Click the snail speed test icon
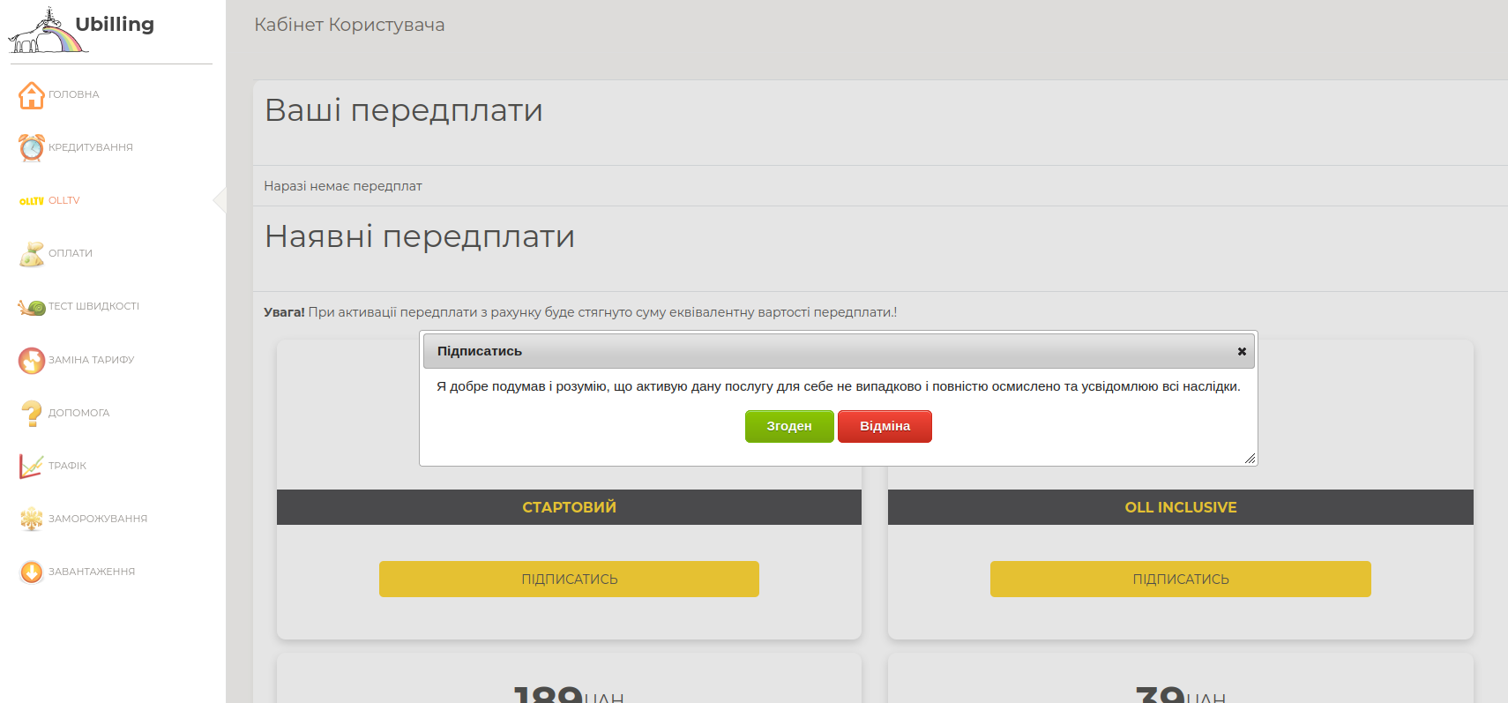The height and width of the screenshot is (703, 1508). (x=32, y=307)
